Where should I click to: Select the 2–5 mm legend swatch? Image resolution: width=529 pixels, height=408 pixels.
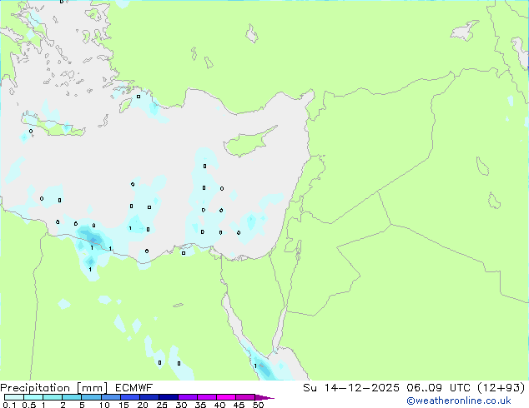pyautogui.click(x=72, y=397)
